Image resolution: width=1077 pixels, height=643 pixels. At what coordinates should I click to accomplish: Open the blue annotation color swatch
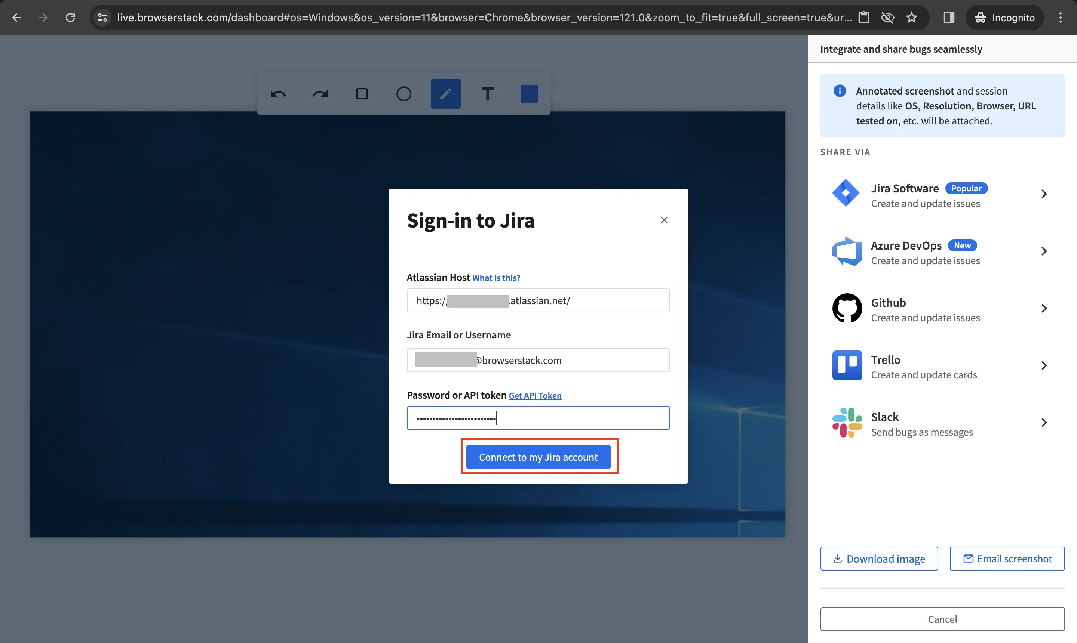tap(529, 94)
